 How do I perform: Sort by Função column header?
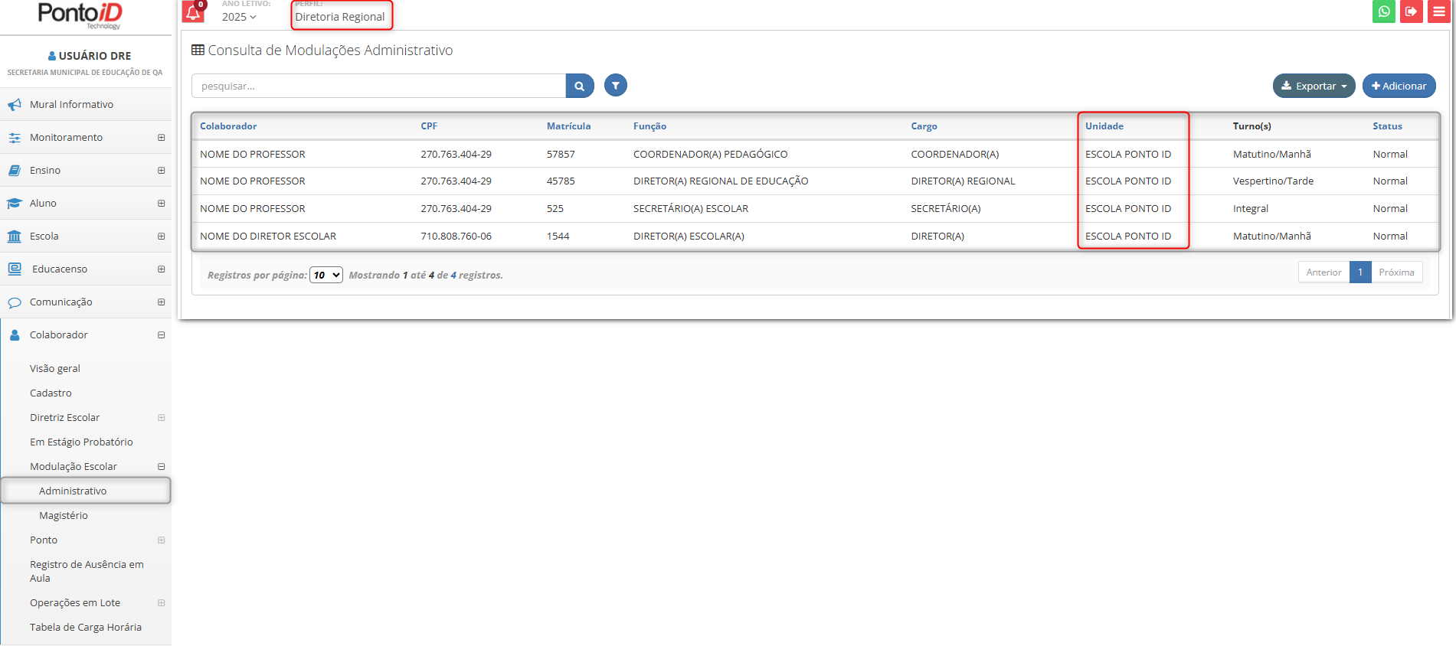coord(649,126)
